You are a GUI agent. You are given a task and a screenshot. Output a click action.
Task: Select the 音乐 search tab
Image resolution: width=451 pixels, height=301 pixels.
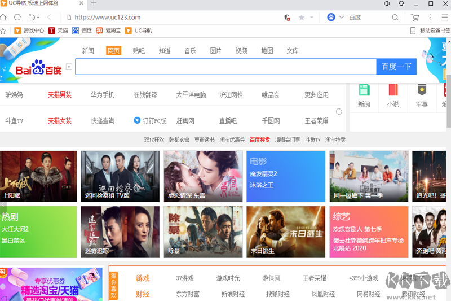[190, 51]
